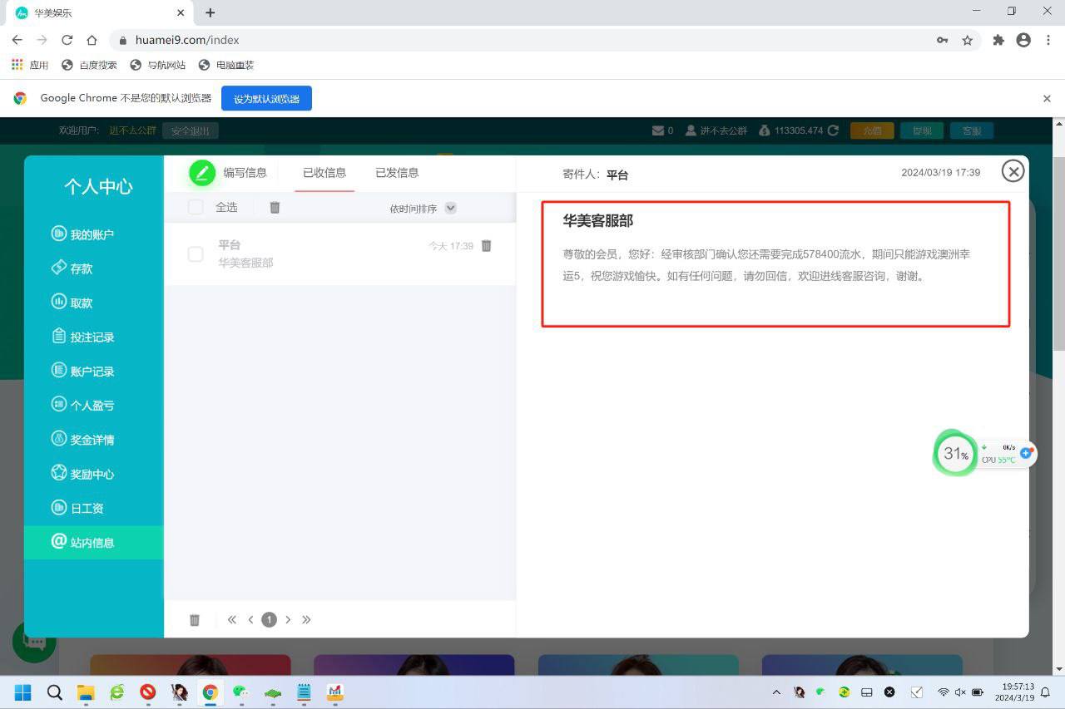Switch to the 已发信息 tab
Viewport: 1065px width, 709px height.
click(397, 173)
